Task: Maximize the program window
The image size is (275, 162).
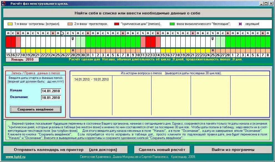Action: 266,4
